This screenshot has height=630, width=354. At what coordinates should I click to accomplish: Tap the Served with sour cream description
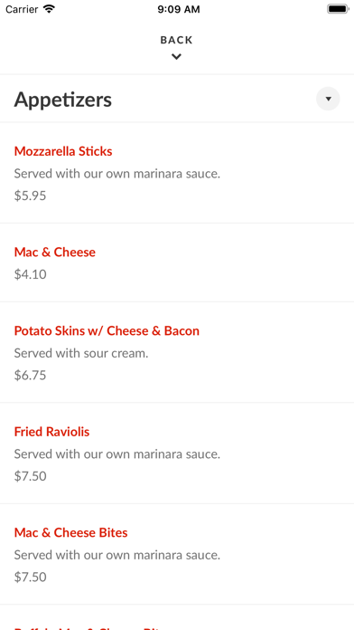pyautogui.click(x=81, y=353)
